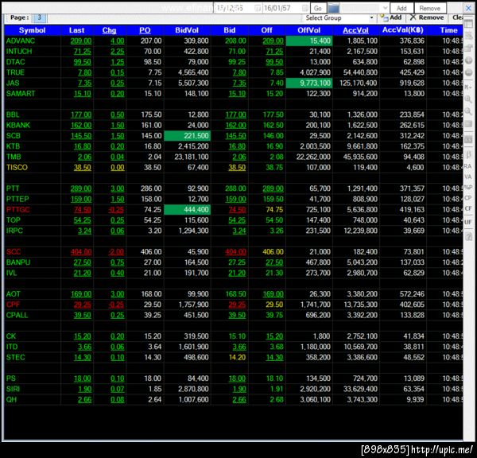Click the CP icon in right sidebar
The width and height of the screenshot is (477, 458).
pyautogui.click(x=468, y=198)
